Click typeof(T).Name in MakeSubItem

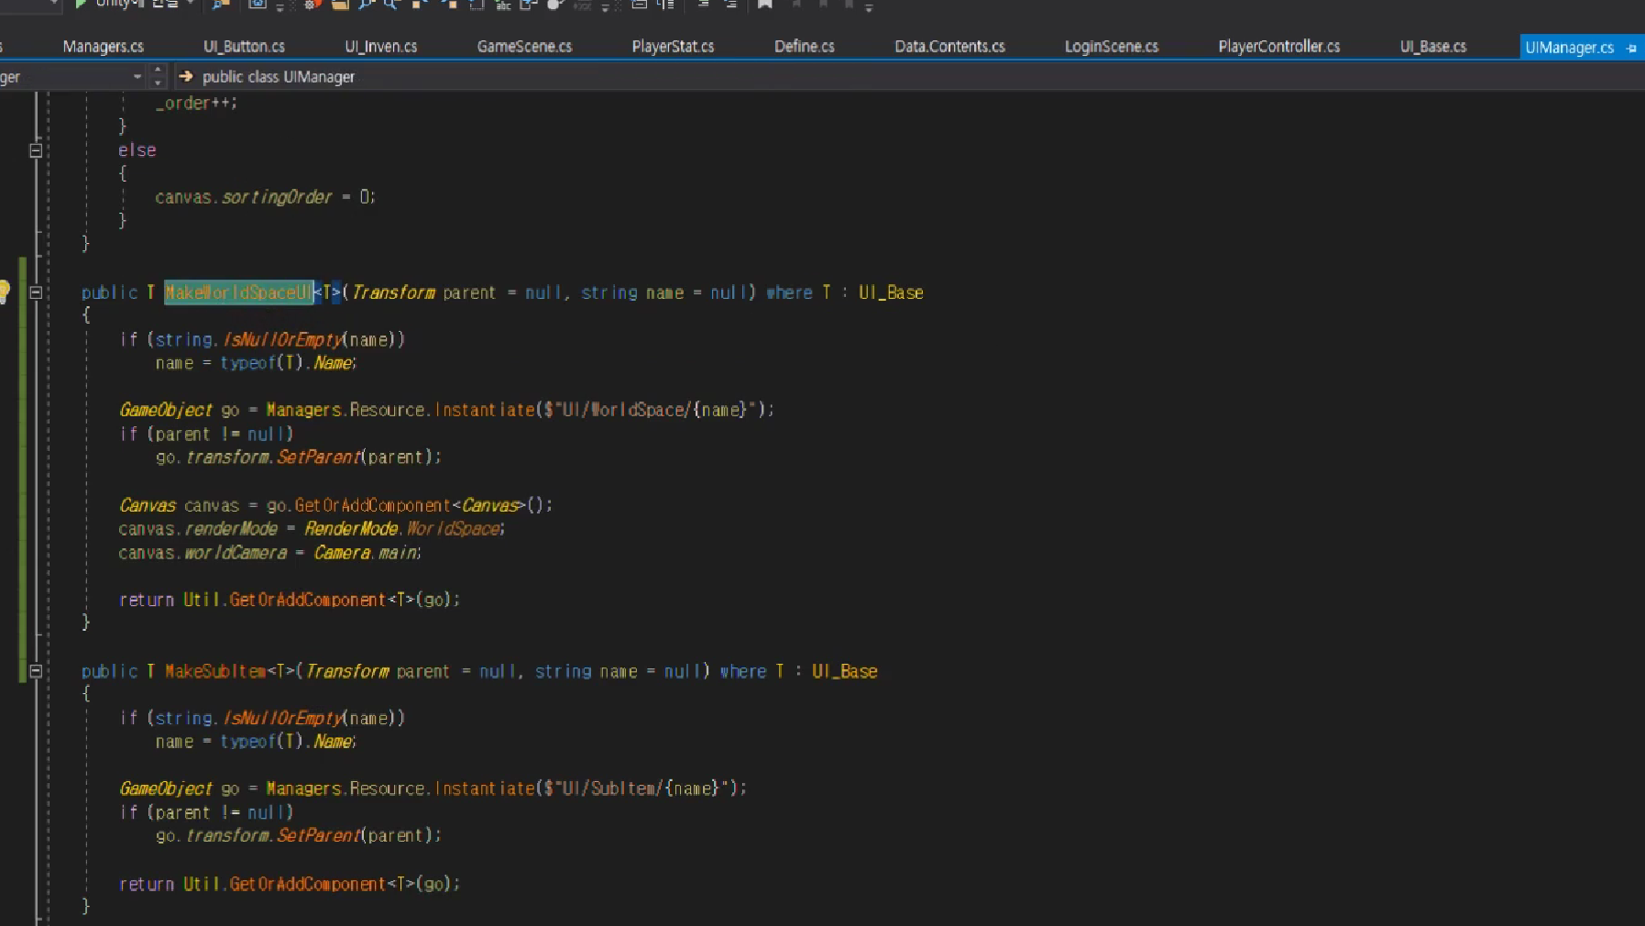tap(287, 742)
